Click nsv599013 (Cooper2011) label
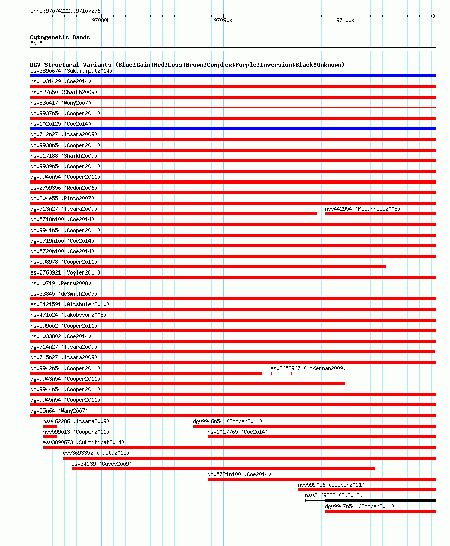This screenshot has height=546, width=450. pos(76,432)
